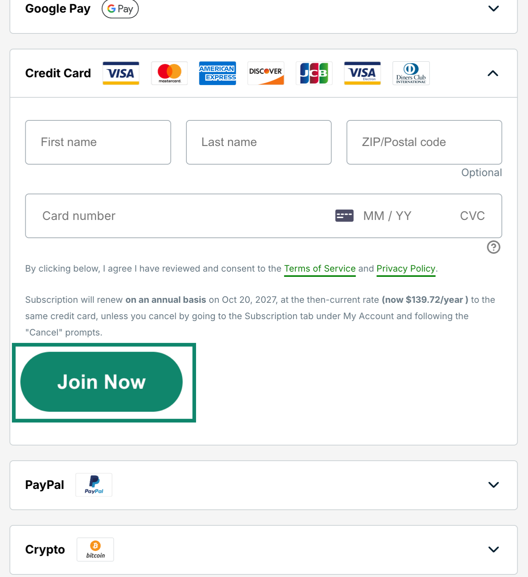Viewport: 528px width, 577px height.
Task: Select the Visa Electron icon
Action: point(362,73)
